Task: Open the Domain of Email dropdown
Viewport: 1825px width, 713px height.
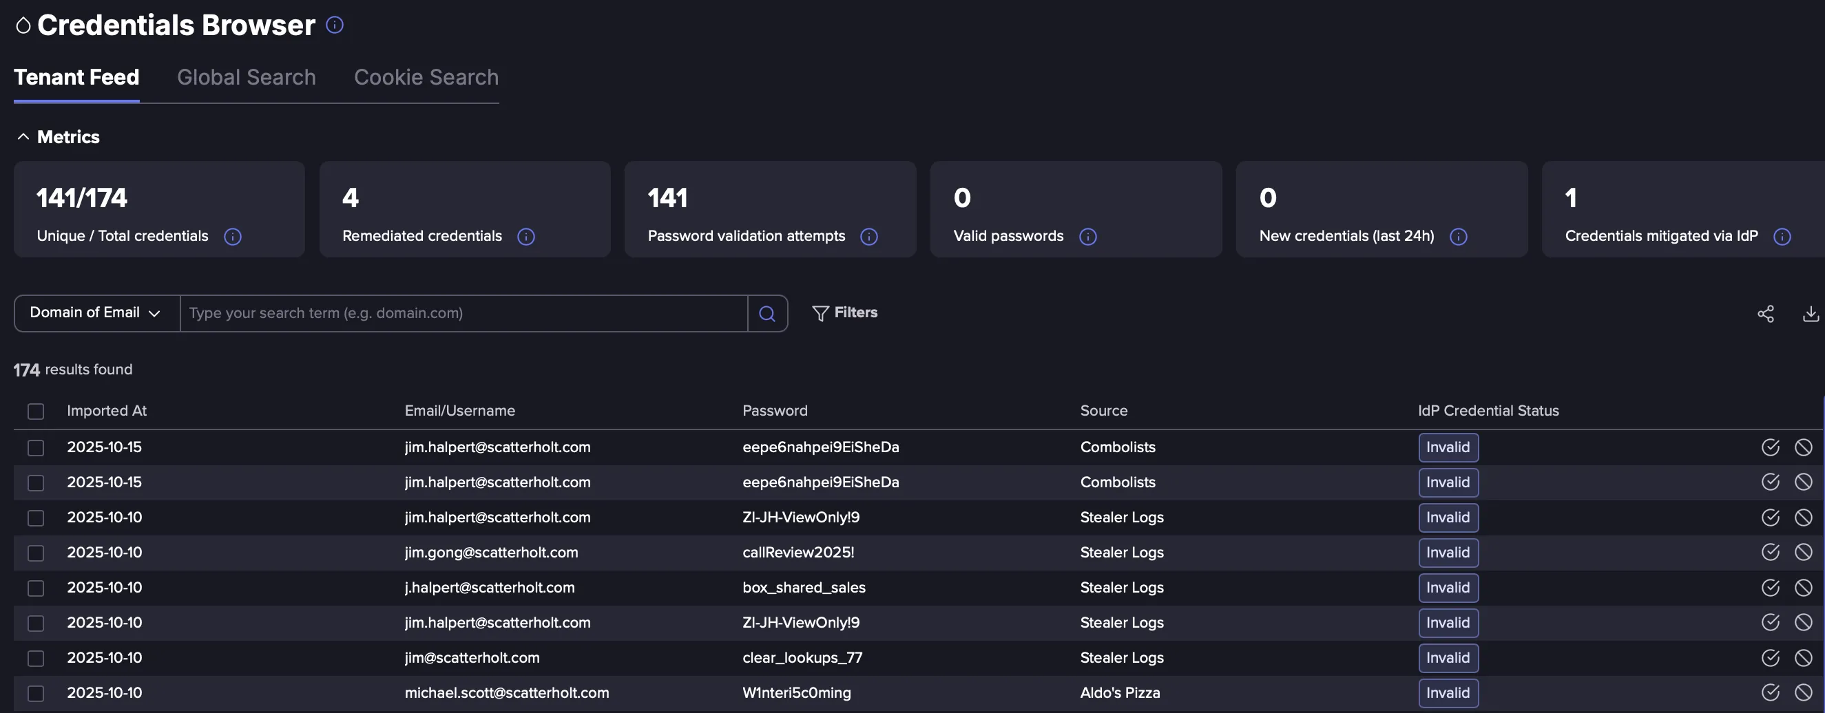Action: (97, 314)
